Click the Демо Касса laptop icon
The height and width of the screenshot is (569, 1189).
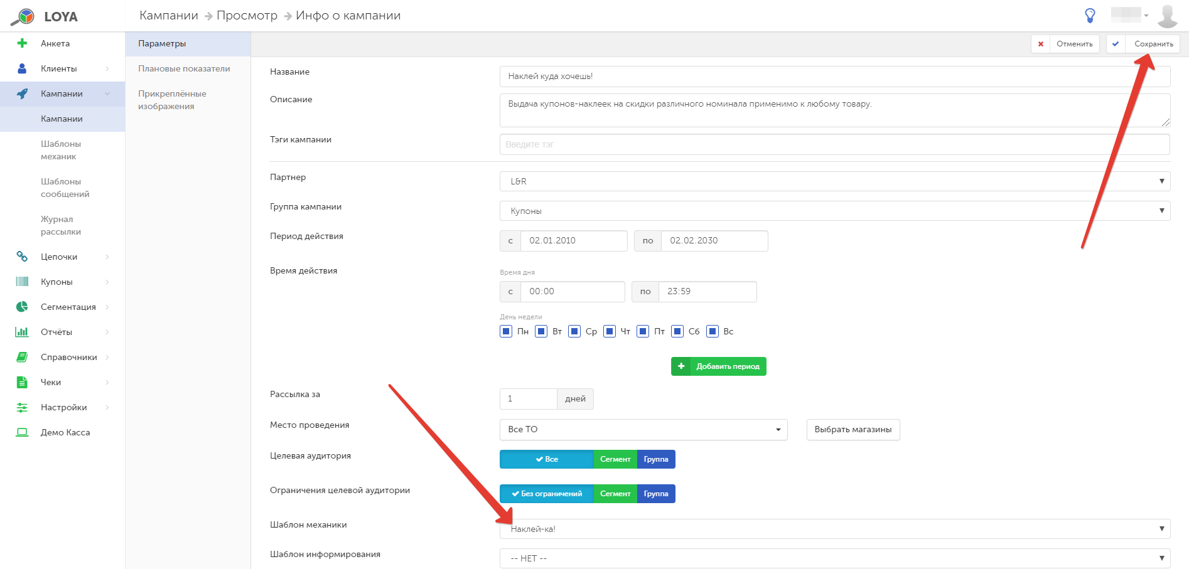pyautogui.click(x=22, y=432)
